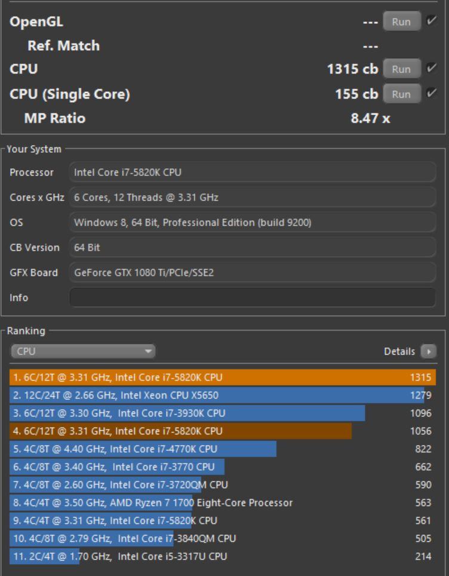Click the Cores x GHz field

(253, 198)
